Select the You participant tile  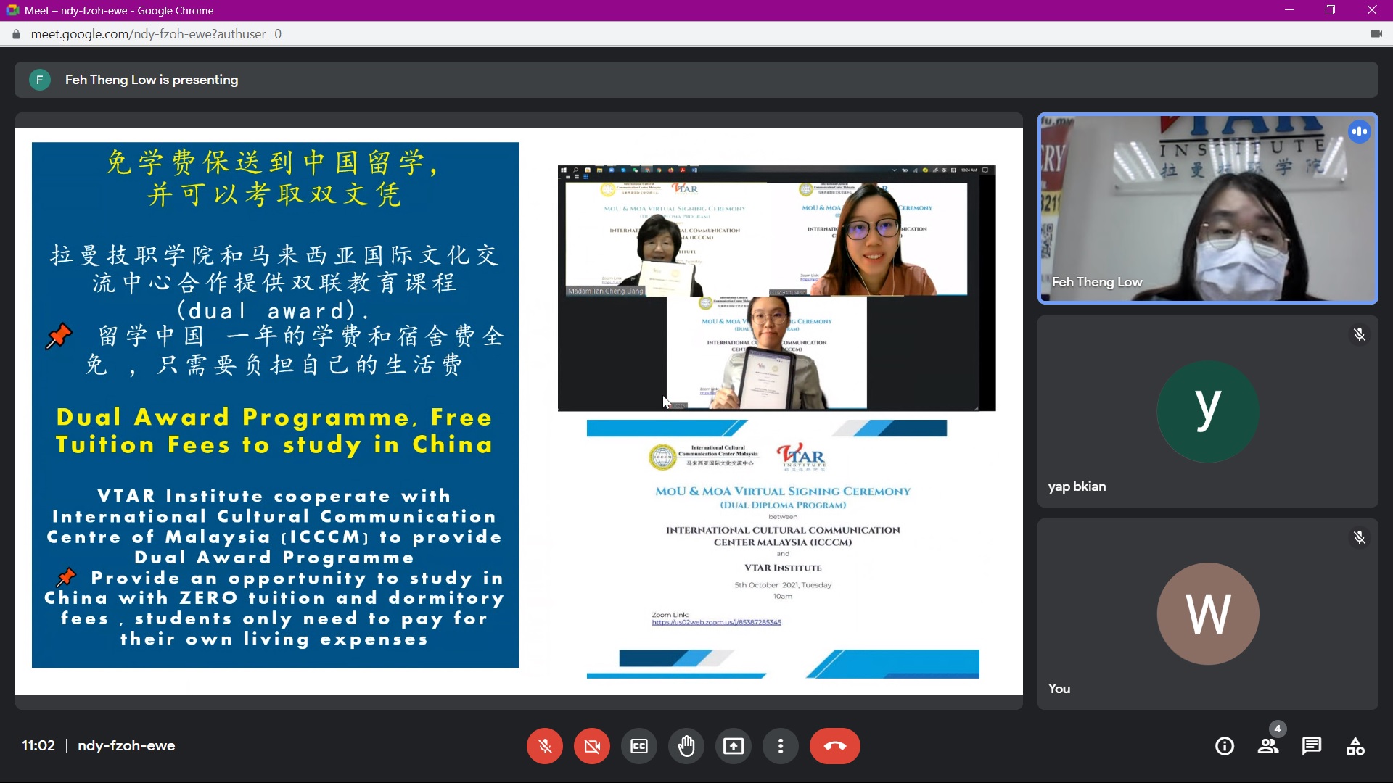coord(1208,614)
